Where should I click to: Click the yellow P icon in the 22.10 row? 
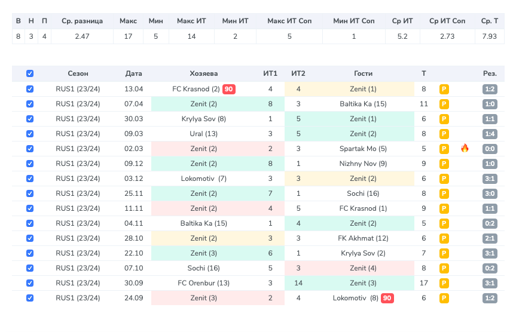[x=444, y=253]
